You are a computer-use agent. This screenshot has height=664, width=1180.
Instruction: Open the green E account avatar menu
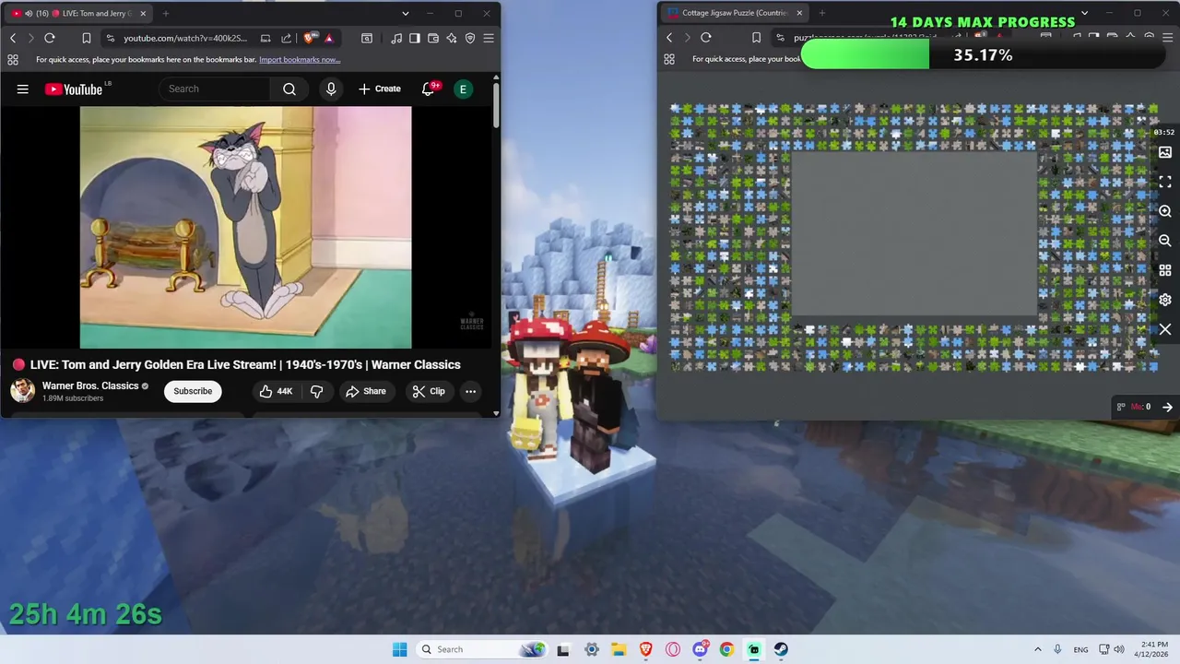coord(463,89)
